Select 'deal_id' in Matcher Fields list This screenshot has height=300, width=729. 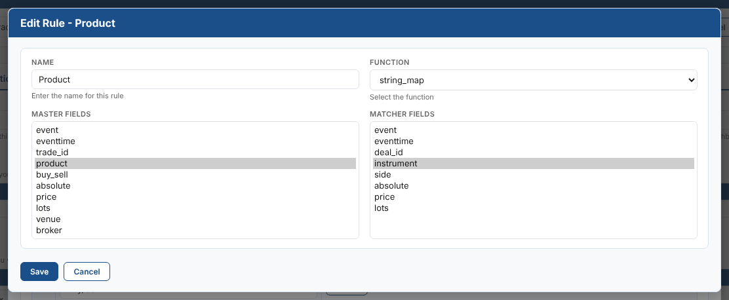point(533,153)
